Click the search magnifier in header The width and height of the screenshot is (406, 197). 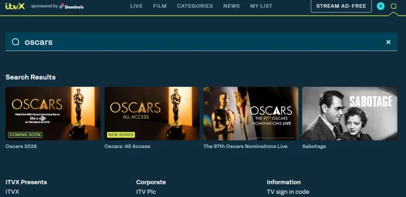coord(394,6)
